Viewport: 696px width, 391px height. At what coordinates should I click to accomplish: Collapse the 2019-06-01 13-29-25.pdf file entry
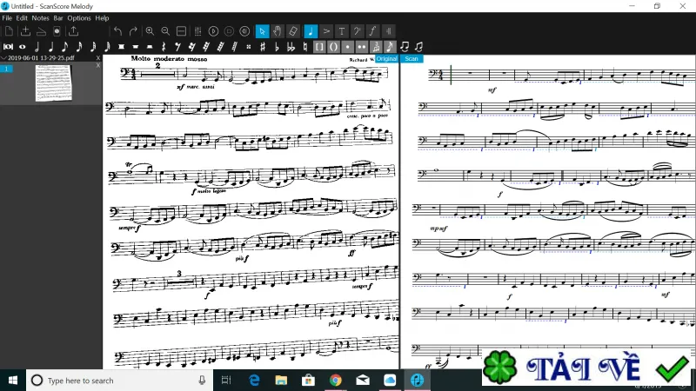click(4, 58)
